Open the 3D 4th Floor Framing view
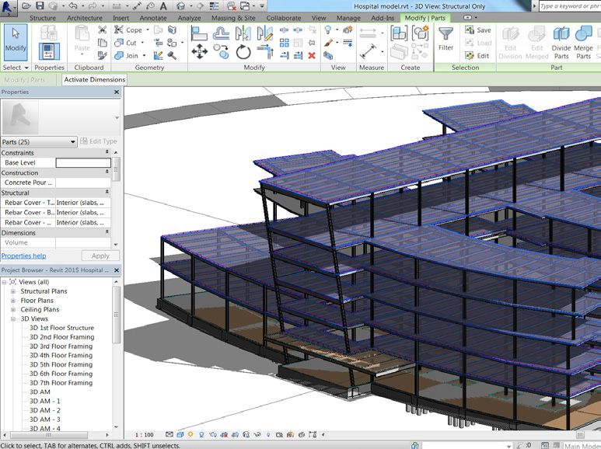Image resolution: width=601 pixels, height=449 pixels. click(61, 356)
